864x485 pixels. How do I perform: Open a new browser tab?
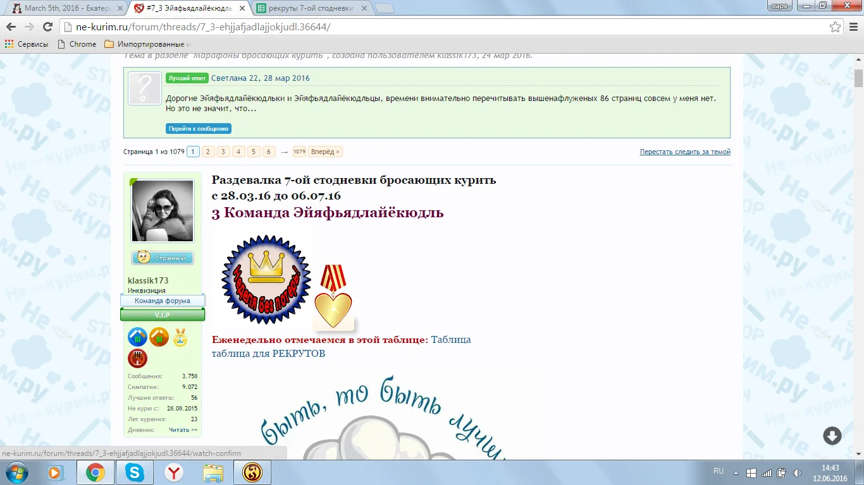point(385,8)
